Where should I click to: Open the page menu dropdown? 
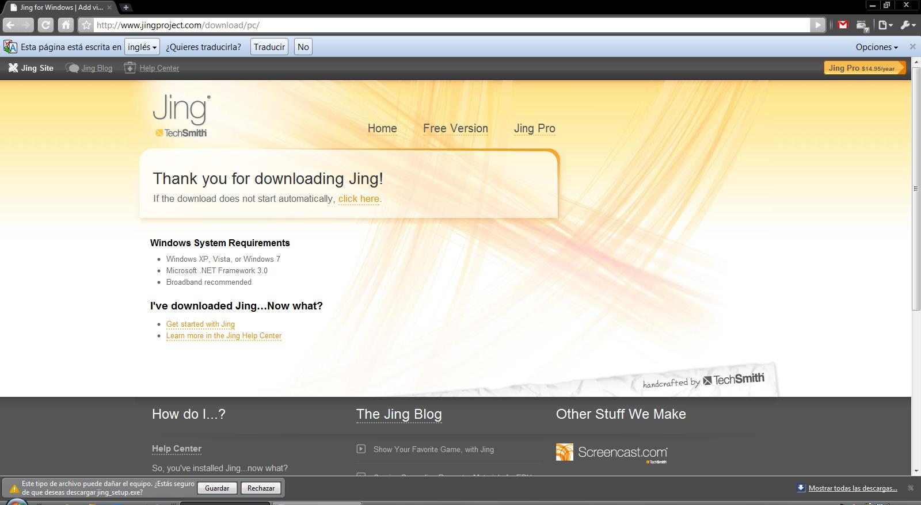(885, 25)
